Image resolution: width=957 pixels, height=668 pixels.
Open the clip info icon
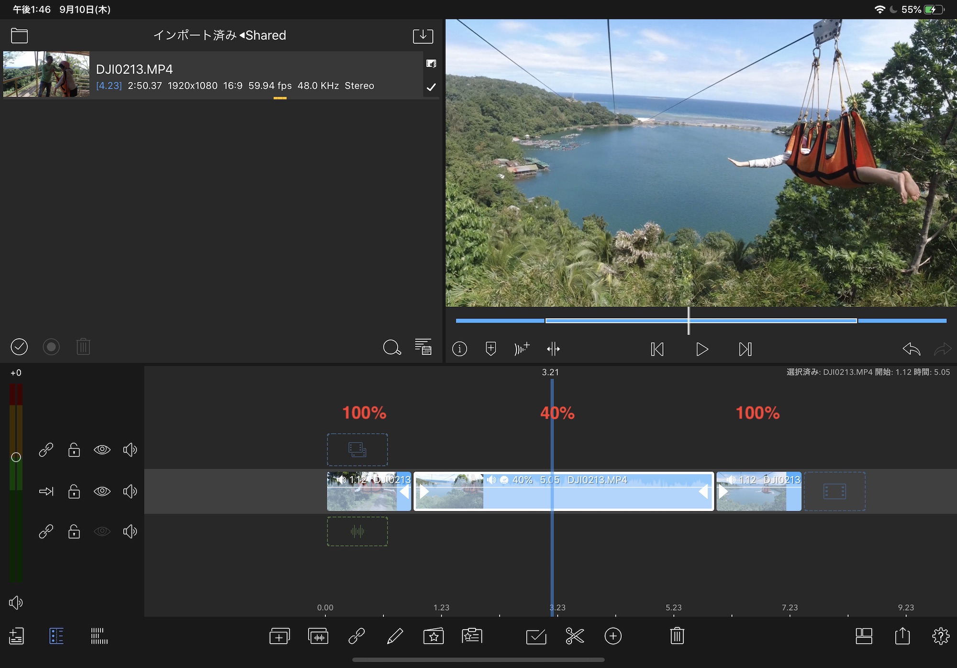tap(459, 349)
